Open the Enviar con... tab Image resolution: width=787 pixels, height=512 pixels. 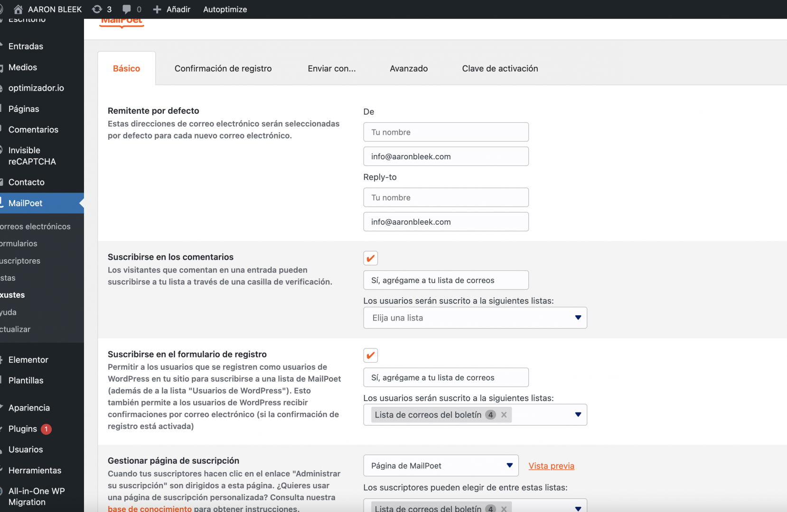(332, 68)
